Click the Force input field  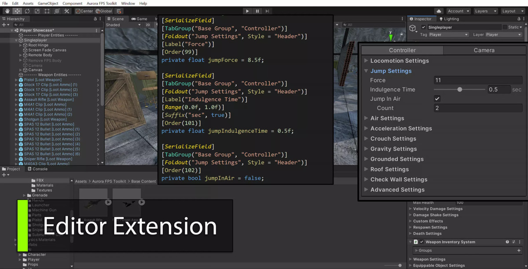(x=478, y=80)
